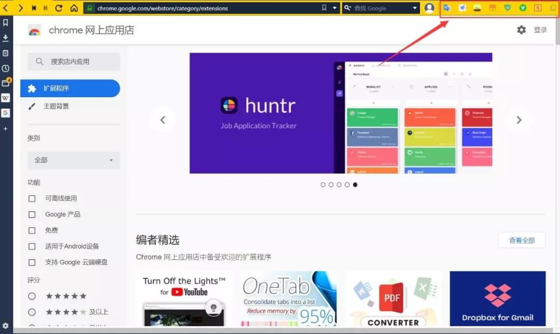Open the Web Store settings gear
This screenshot has height=334, width=560.
pos(522,30)
